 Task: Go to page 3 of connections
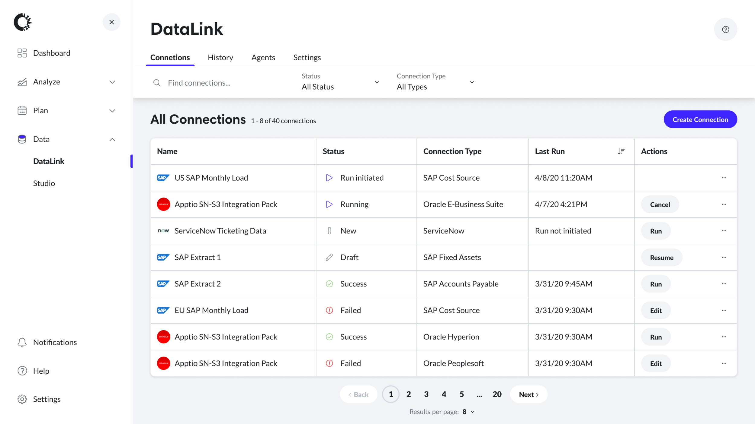pyautogui.click(x=426, y=394)
